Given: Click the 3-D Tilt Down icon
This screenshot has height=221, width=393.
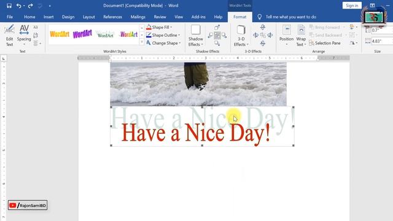Looking at the screenshot, I should coord(263,44).
